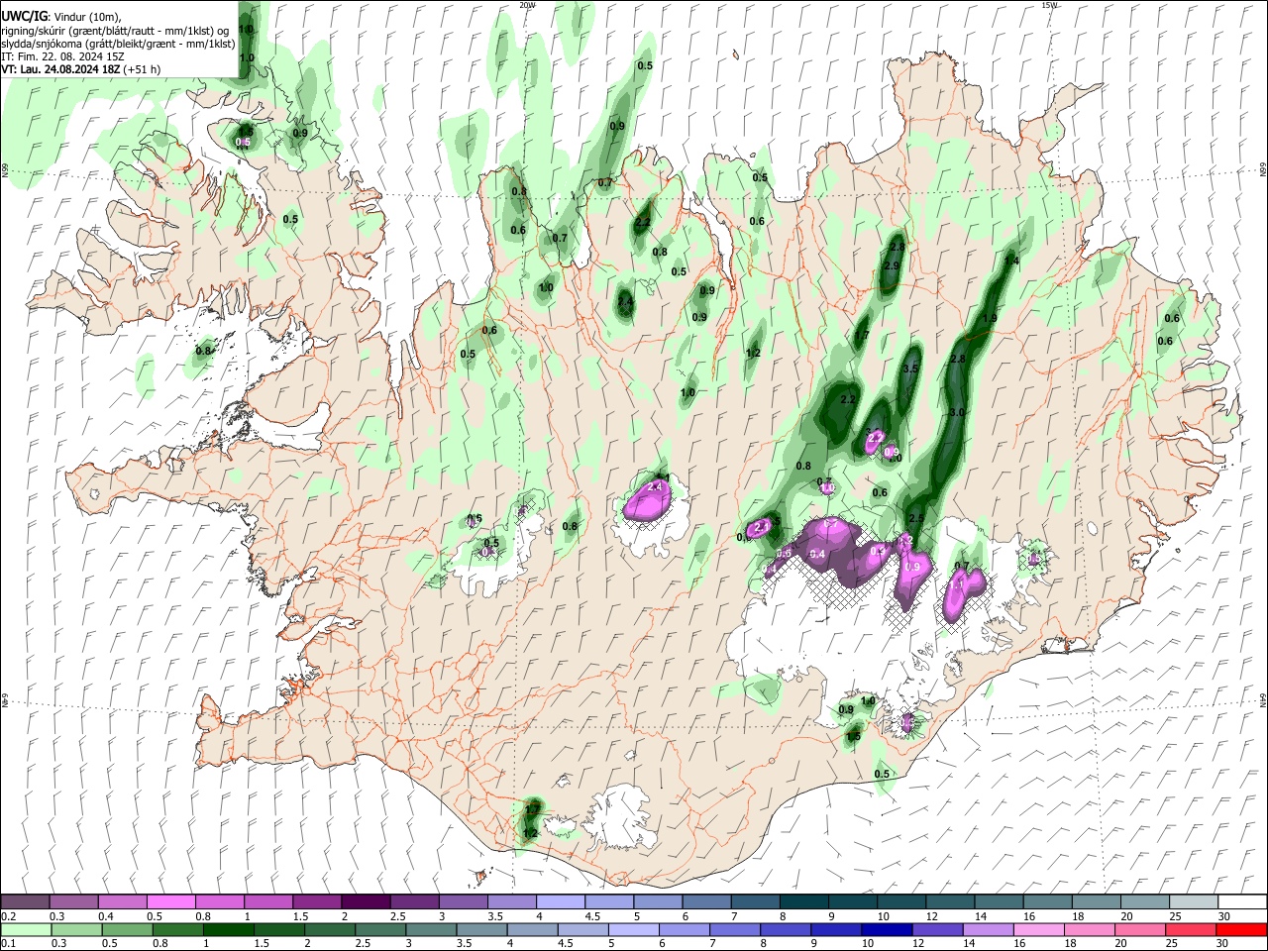
Task: Click the 2.5 value on the map
Action: pyautogui.click(x=916, y=519)
